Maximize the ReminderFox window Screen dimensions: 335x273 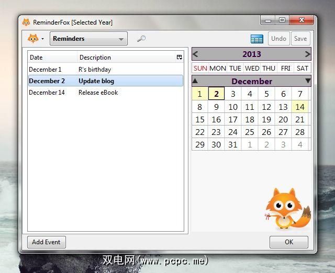pyautogui.click(x=282, y=20)
